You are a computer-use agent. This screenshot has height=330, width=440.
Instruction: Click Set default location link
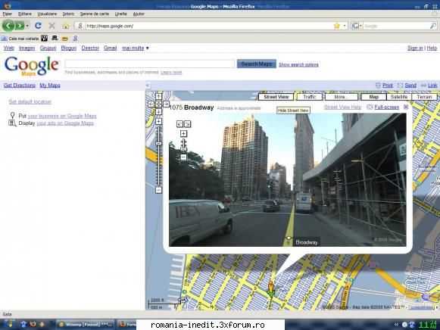pos(30,101)
